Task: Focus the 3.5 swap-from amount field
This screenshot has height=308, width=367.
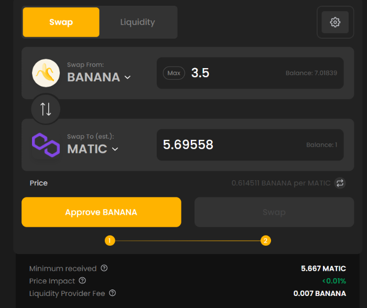Action: [x=250, y=73]
